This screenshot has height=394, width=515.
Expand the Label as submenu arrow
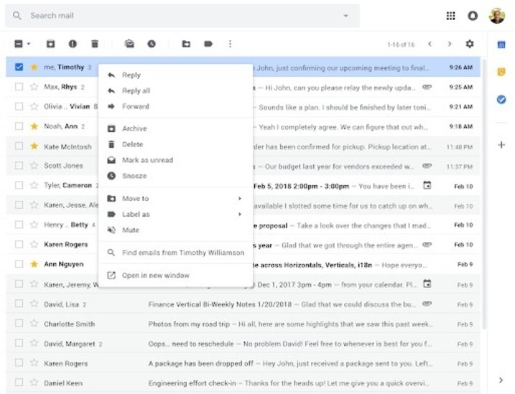point(240,214)
